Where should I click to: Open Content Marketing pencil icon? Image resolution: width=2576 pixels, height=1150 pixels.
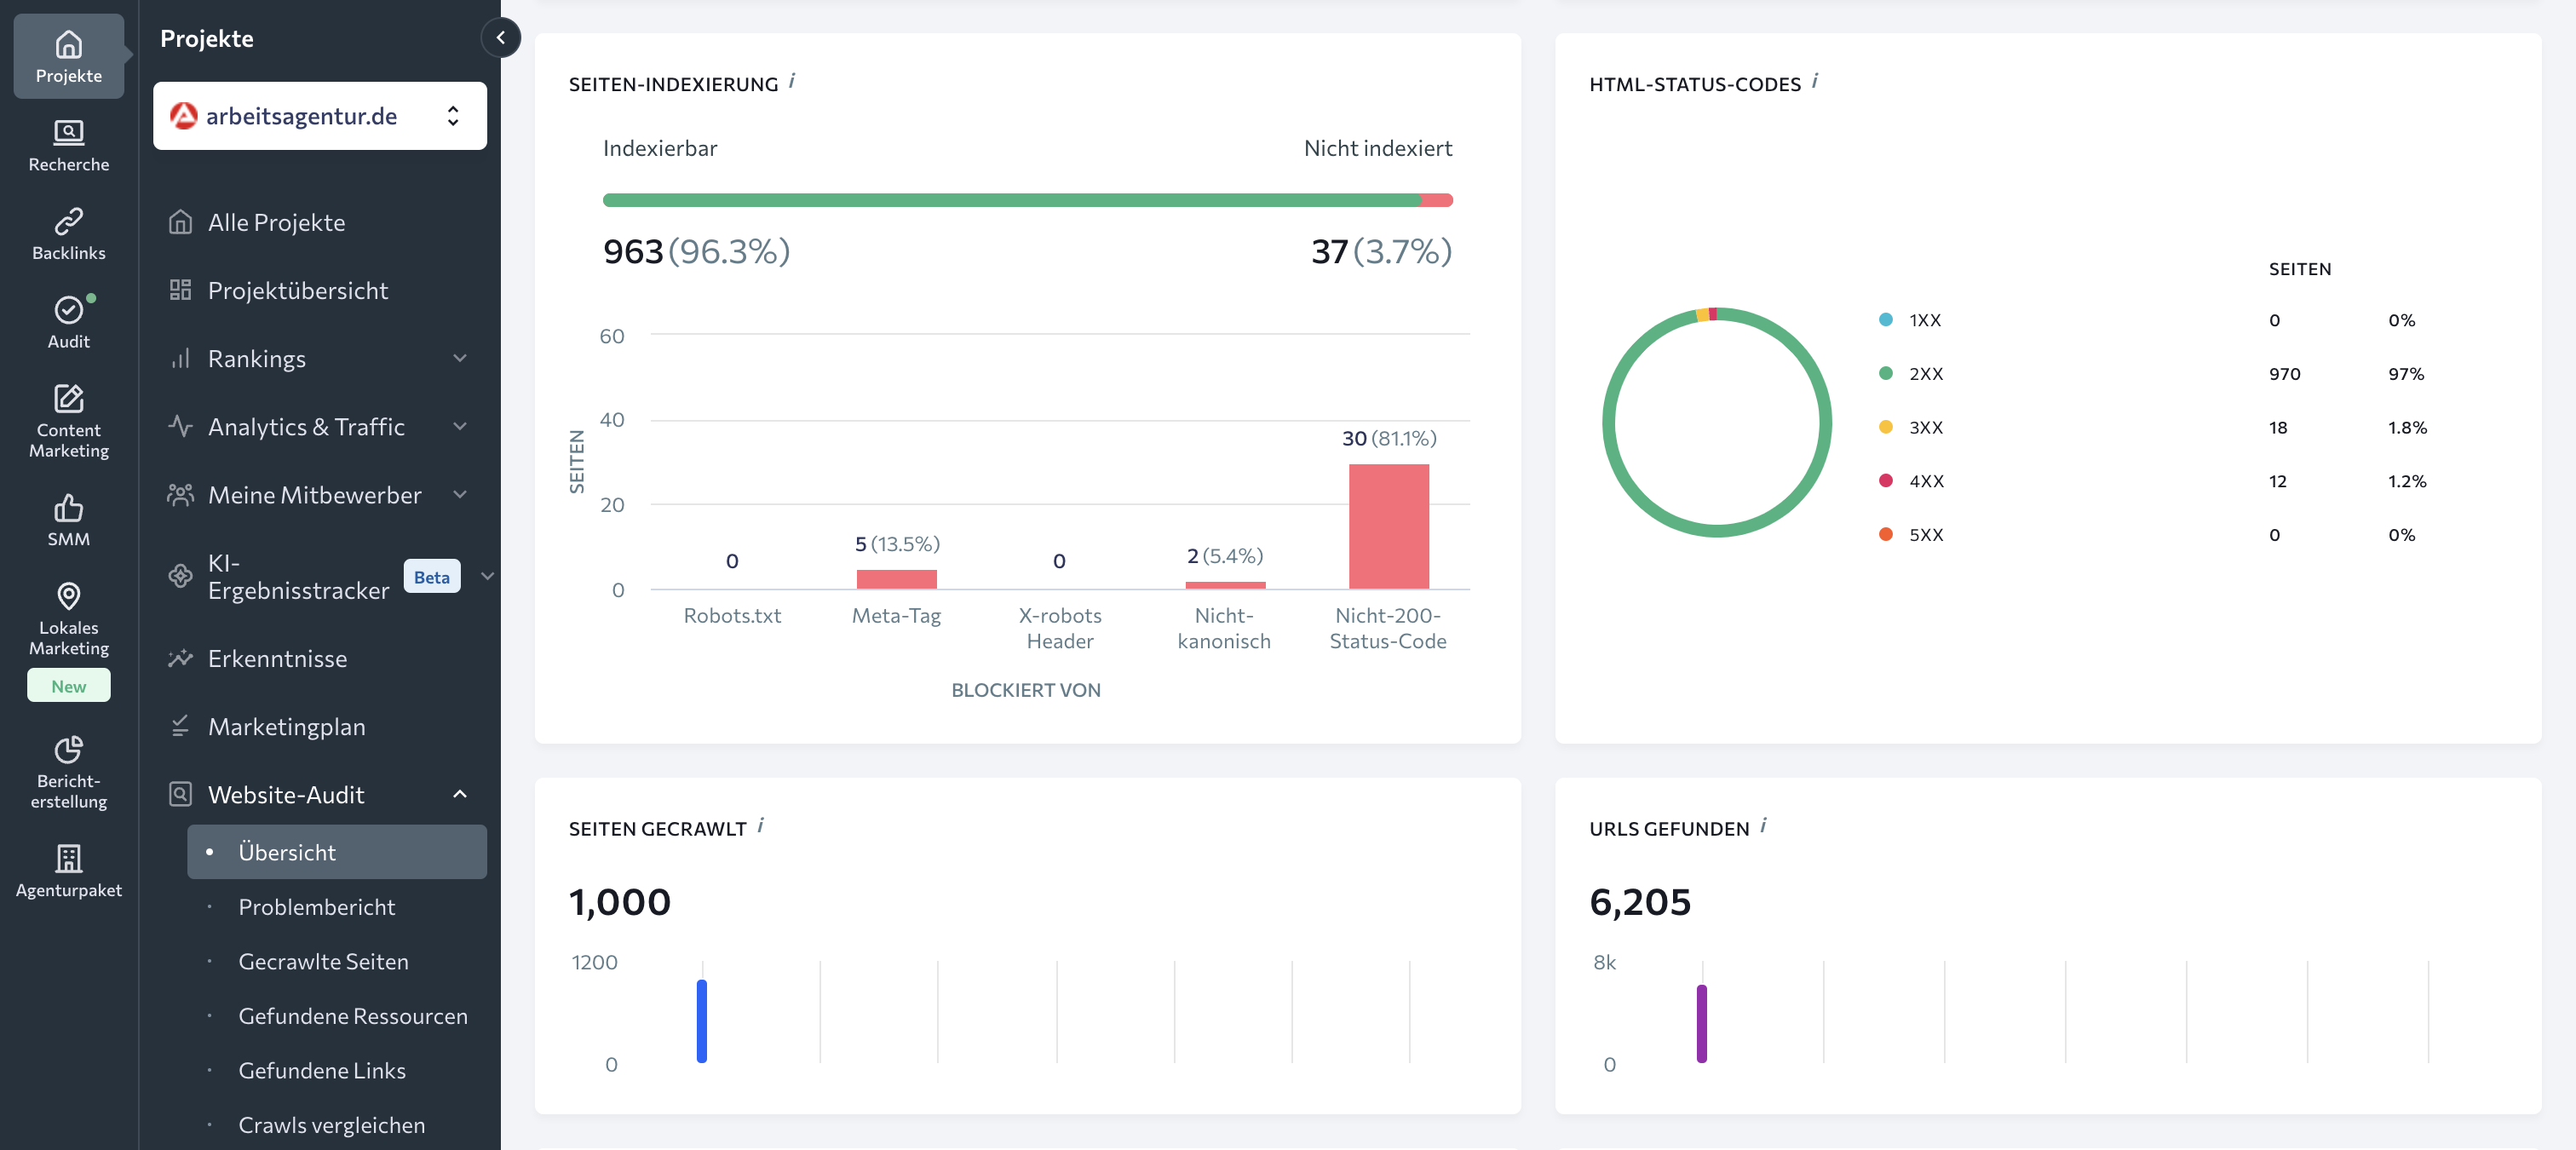pos(68,399)
